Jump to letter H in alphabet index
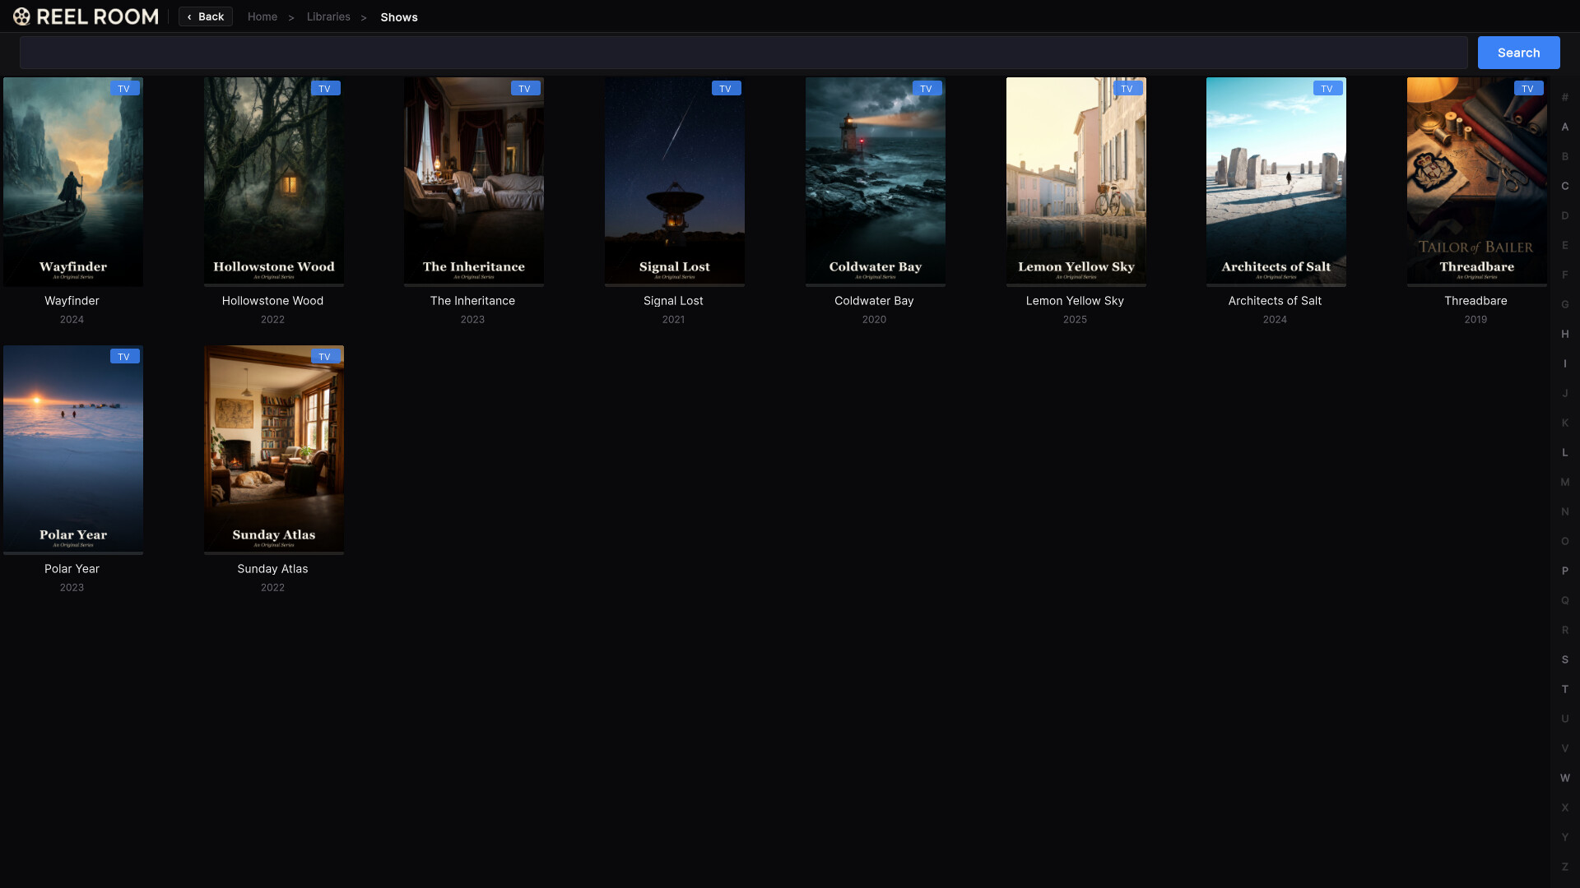The width and height of the screenshot is (1580, 888). tap(1565, 334)
